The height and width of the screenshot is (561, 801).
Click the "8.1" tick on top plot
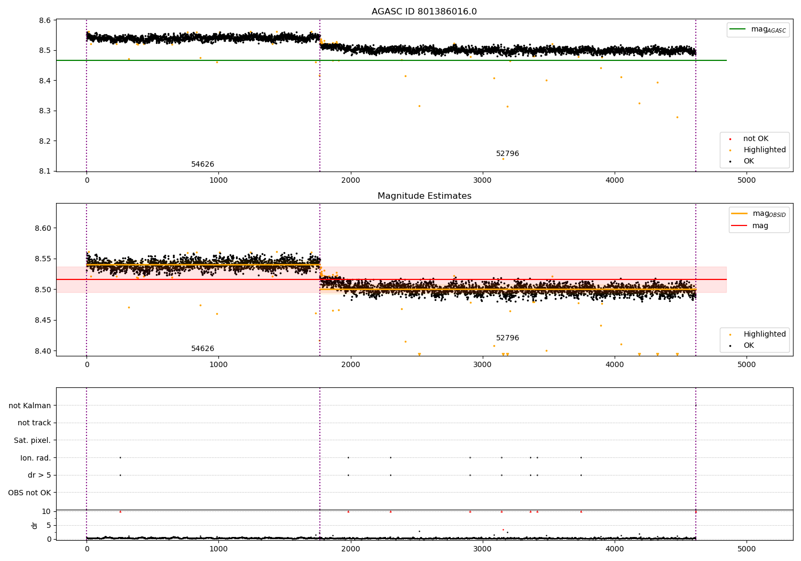pyautogui.click(x=45, y=172)
